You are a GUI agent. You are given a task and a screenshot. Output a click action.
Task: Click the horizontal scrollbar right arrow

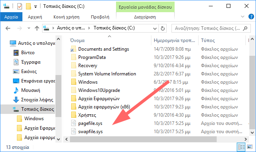[x=246, y=139]
